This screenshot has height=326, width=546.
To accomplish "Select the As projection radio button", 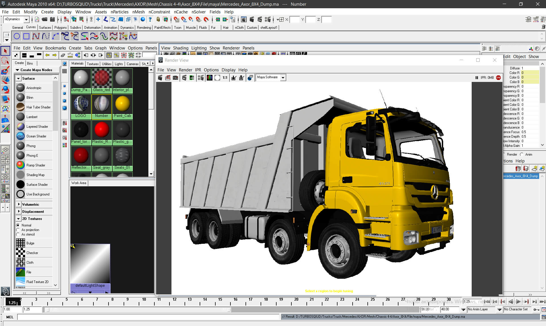I will pyautogui.click(x=18, y=230).
